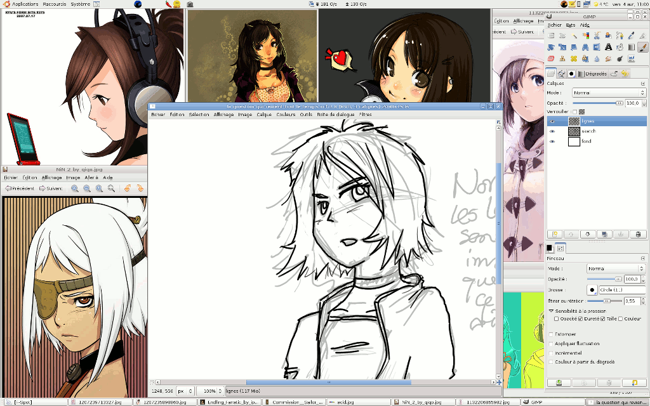
Task: Hide the sketch layer
Action: (552, 131)
